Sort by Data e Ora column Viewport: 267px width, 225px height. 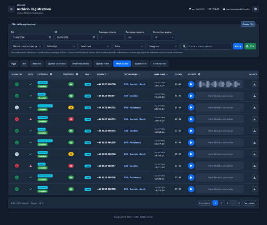click(x=161, y=74)
